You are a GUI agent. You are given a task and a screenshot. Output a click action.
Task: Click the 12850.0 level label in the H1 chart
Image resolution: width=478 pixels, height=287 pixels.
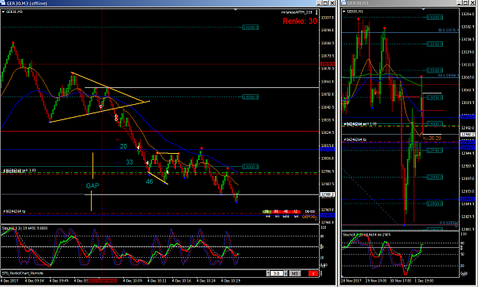click(434, 204)
